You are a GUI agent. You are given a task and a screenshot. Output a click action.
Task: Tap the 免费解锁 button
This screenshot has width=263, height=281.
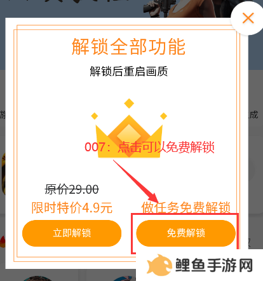[185, 233]
